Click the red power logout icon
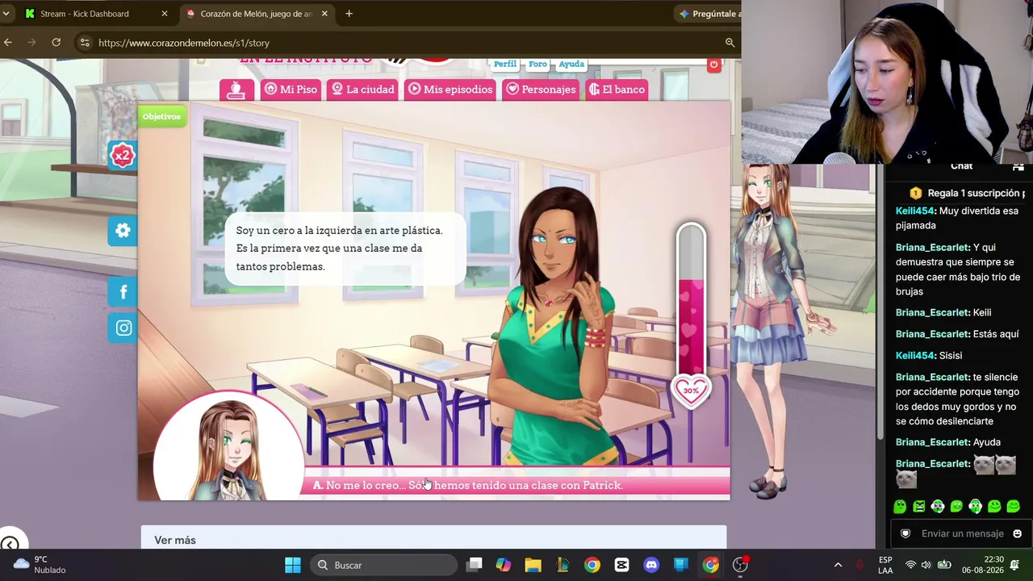This screenshot has height=581, width=1033. tap(713, 65)
